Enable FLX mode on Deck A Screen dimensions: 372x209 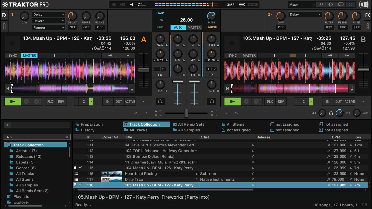pos(50,101)
